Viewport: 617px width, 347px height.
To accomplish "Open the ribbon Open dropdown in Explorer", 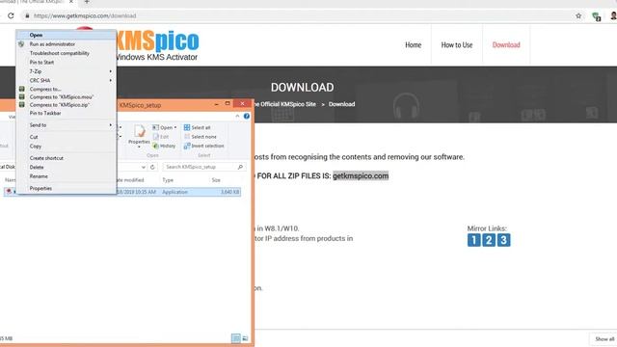I will (x=165, y=127).
